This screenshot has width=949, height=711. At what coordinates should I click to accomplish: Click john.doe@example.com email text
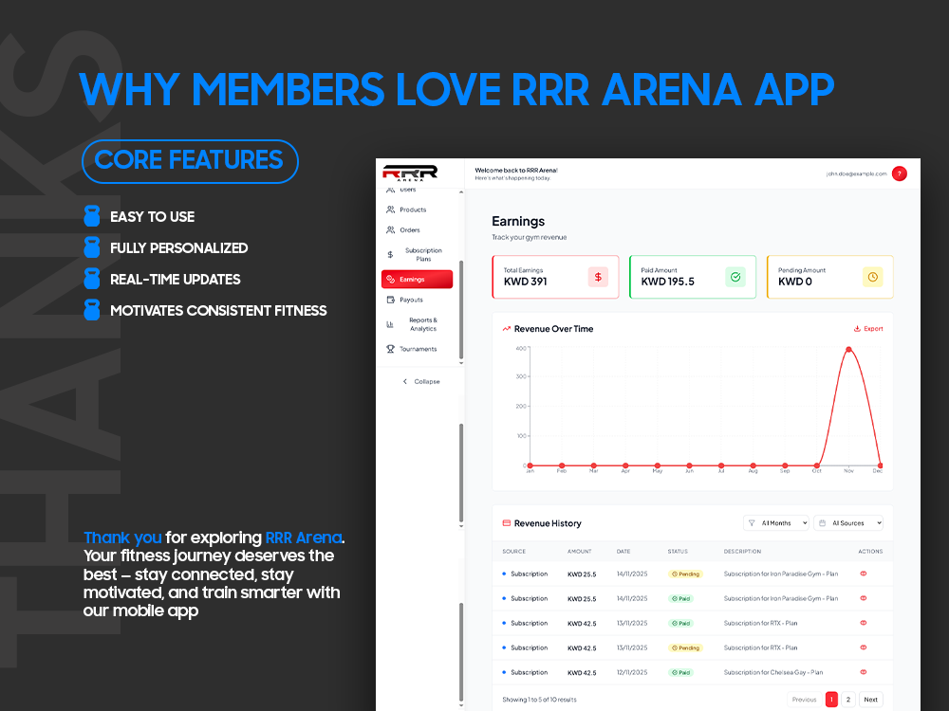coord(856,174)
